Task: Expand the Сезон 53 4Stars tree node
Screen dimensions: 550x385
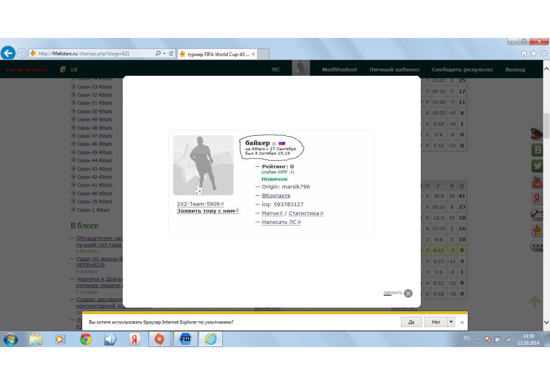Action: [x=73, y=86]
